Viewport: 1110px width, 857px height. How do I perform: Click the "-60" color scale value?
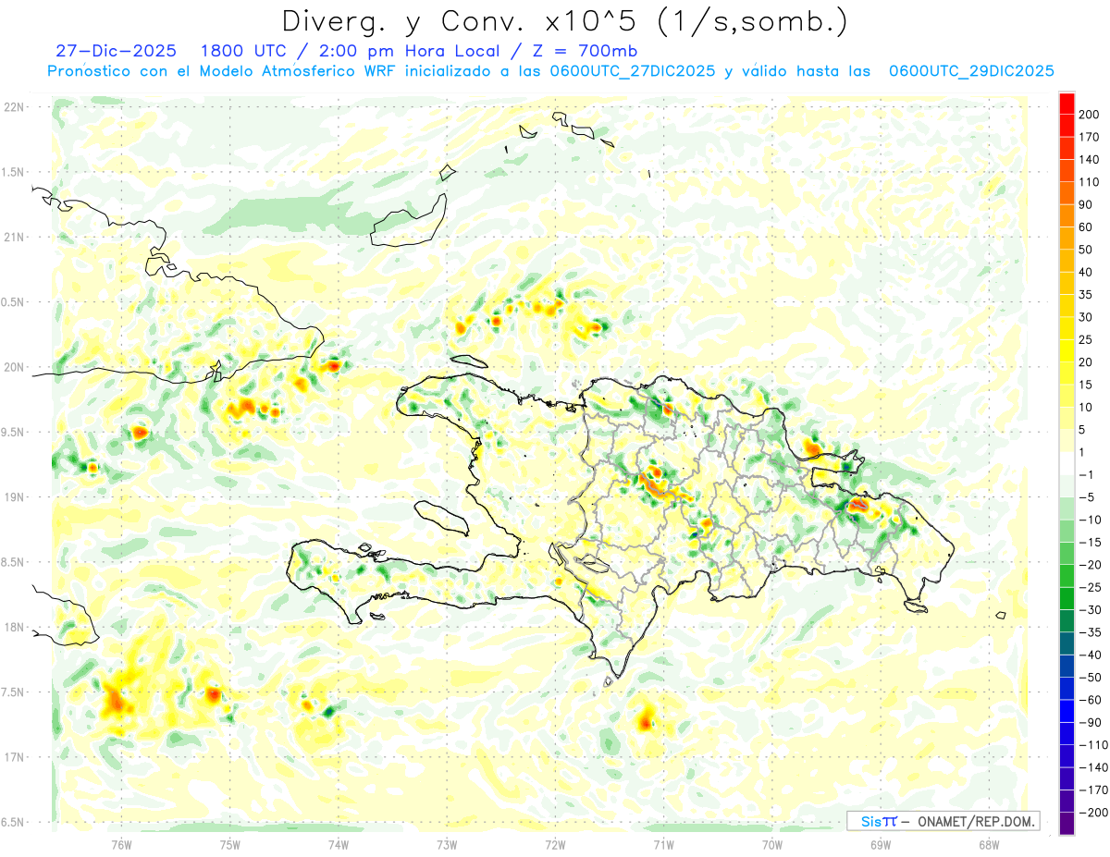click(1090, 700)
